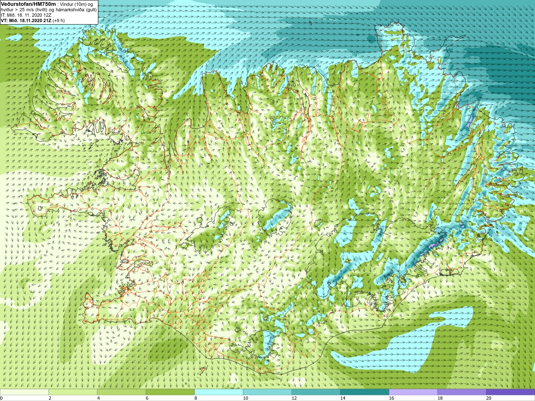Click the legend label '16'
Screen dimensions: 535x401
point(392,398)
